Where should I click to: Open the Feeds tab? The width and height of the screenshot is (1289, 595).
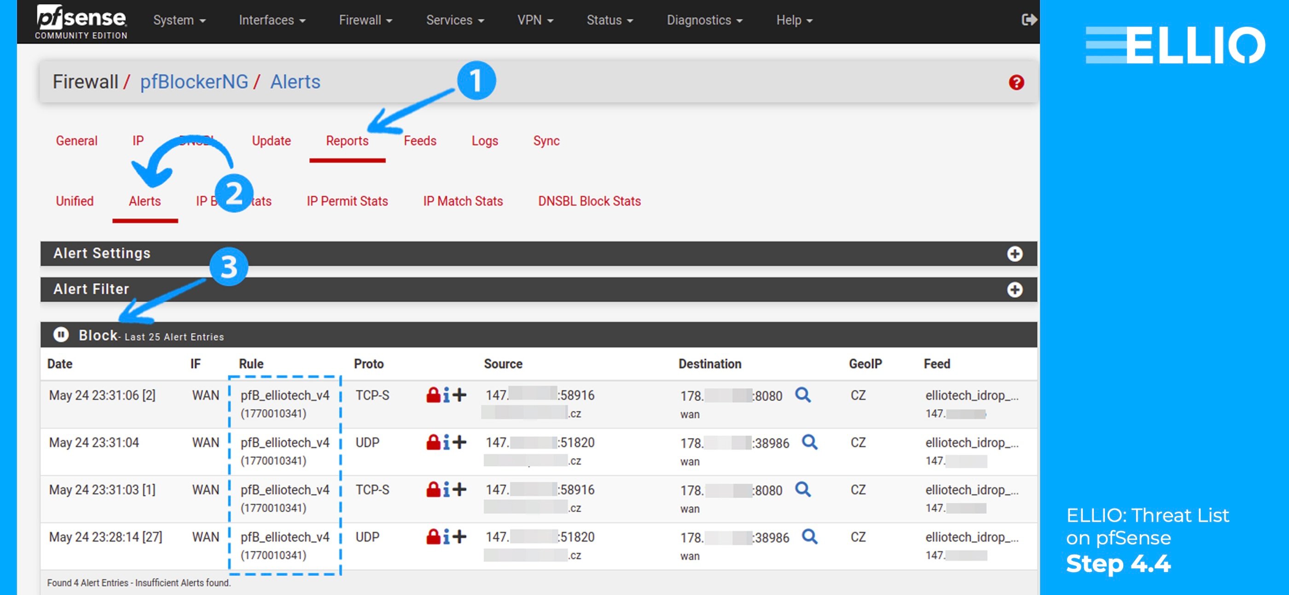click(x=420, y=141)
